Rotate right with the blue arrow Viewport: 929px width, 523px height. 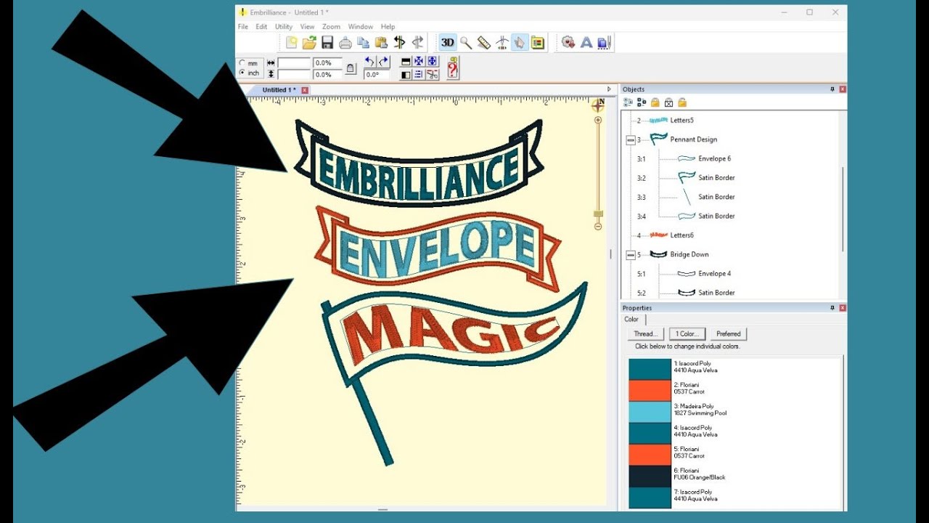(x=383, y=62)
